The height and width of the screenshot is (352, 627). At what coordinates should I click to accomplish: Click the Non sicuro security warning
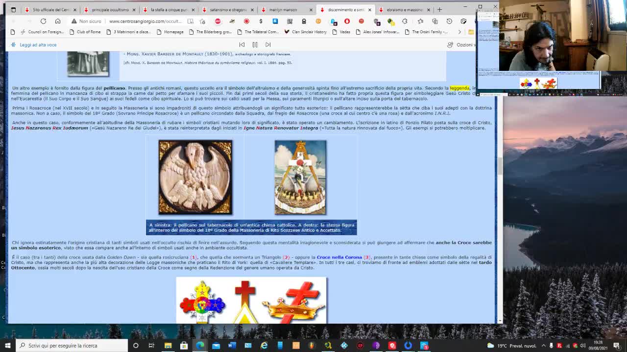86,21
